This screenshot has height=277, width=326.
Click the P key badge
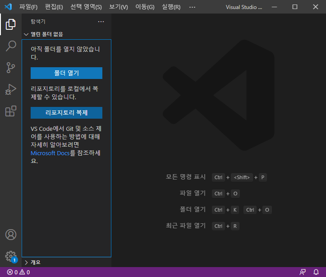point(263,177)
